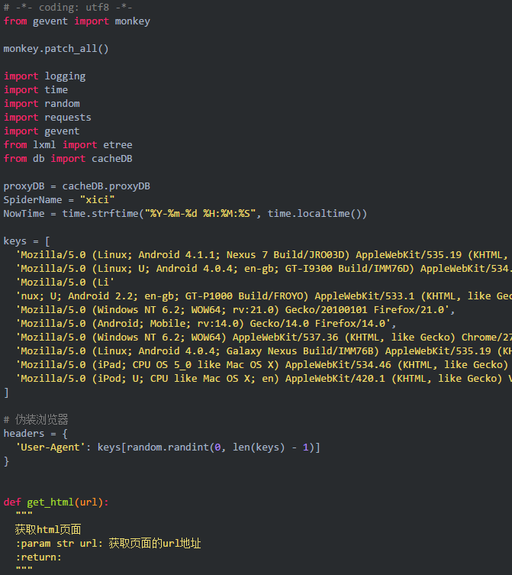Image resolution: width=512 pixels, height=575 pixels.
Task: Click the strftime date format string
Action: 201,214
